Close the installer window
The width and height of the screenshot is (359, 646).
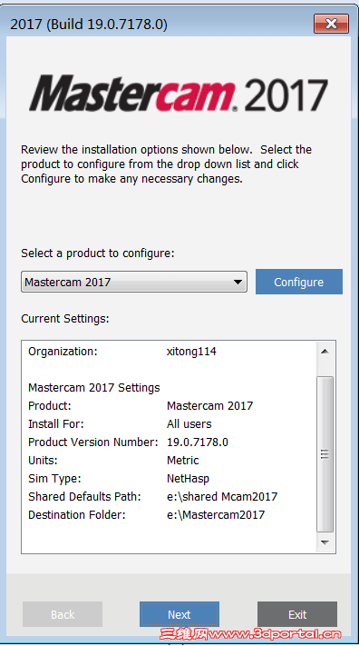coord(332,24)
